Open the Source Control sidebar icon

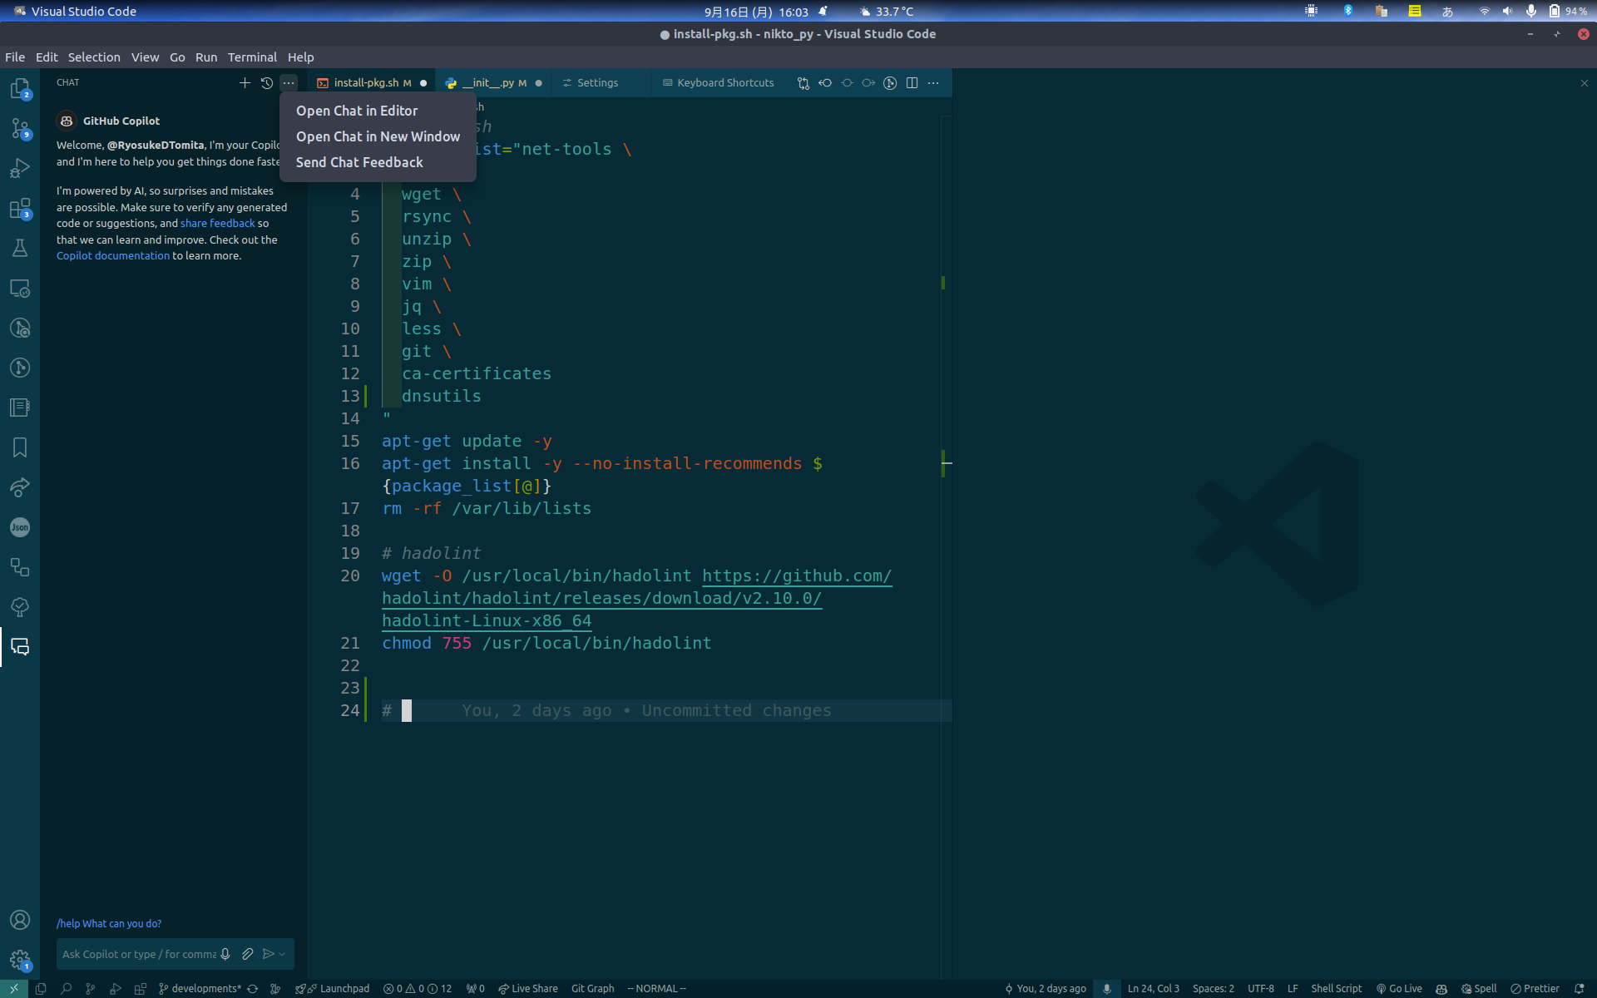point(19,129)
